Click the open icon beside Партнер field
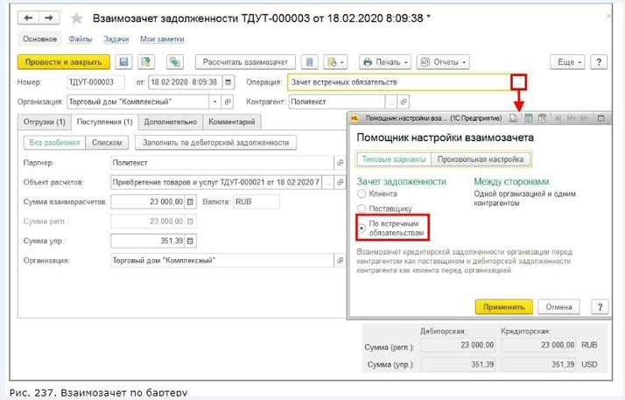 (x=341, y=163)
